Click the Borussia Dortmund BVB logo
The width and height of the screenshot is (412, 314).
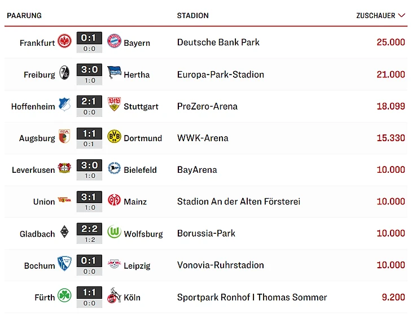pos(114,136)
